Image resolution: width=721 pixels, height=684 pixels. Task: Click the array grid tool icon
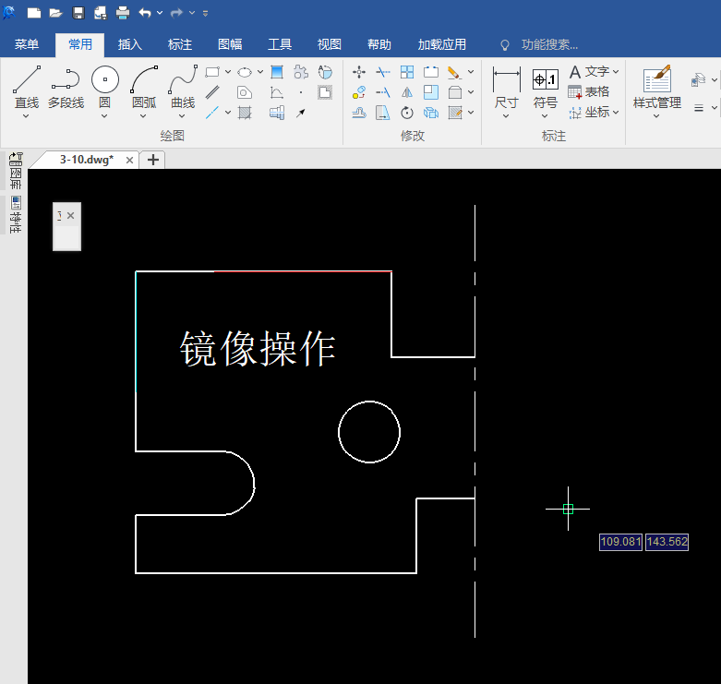[x=407, y=72]
